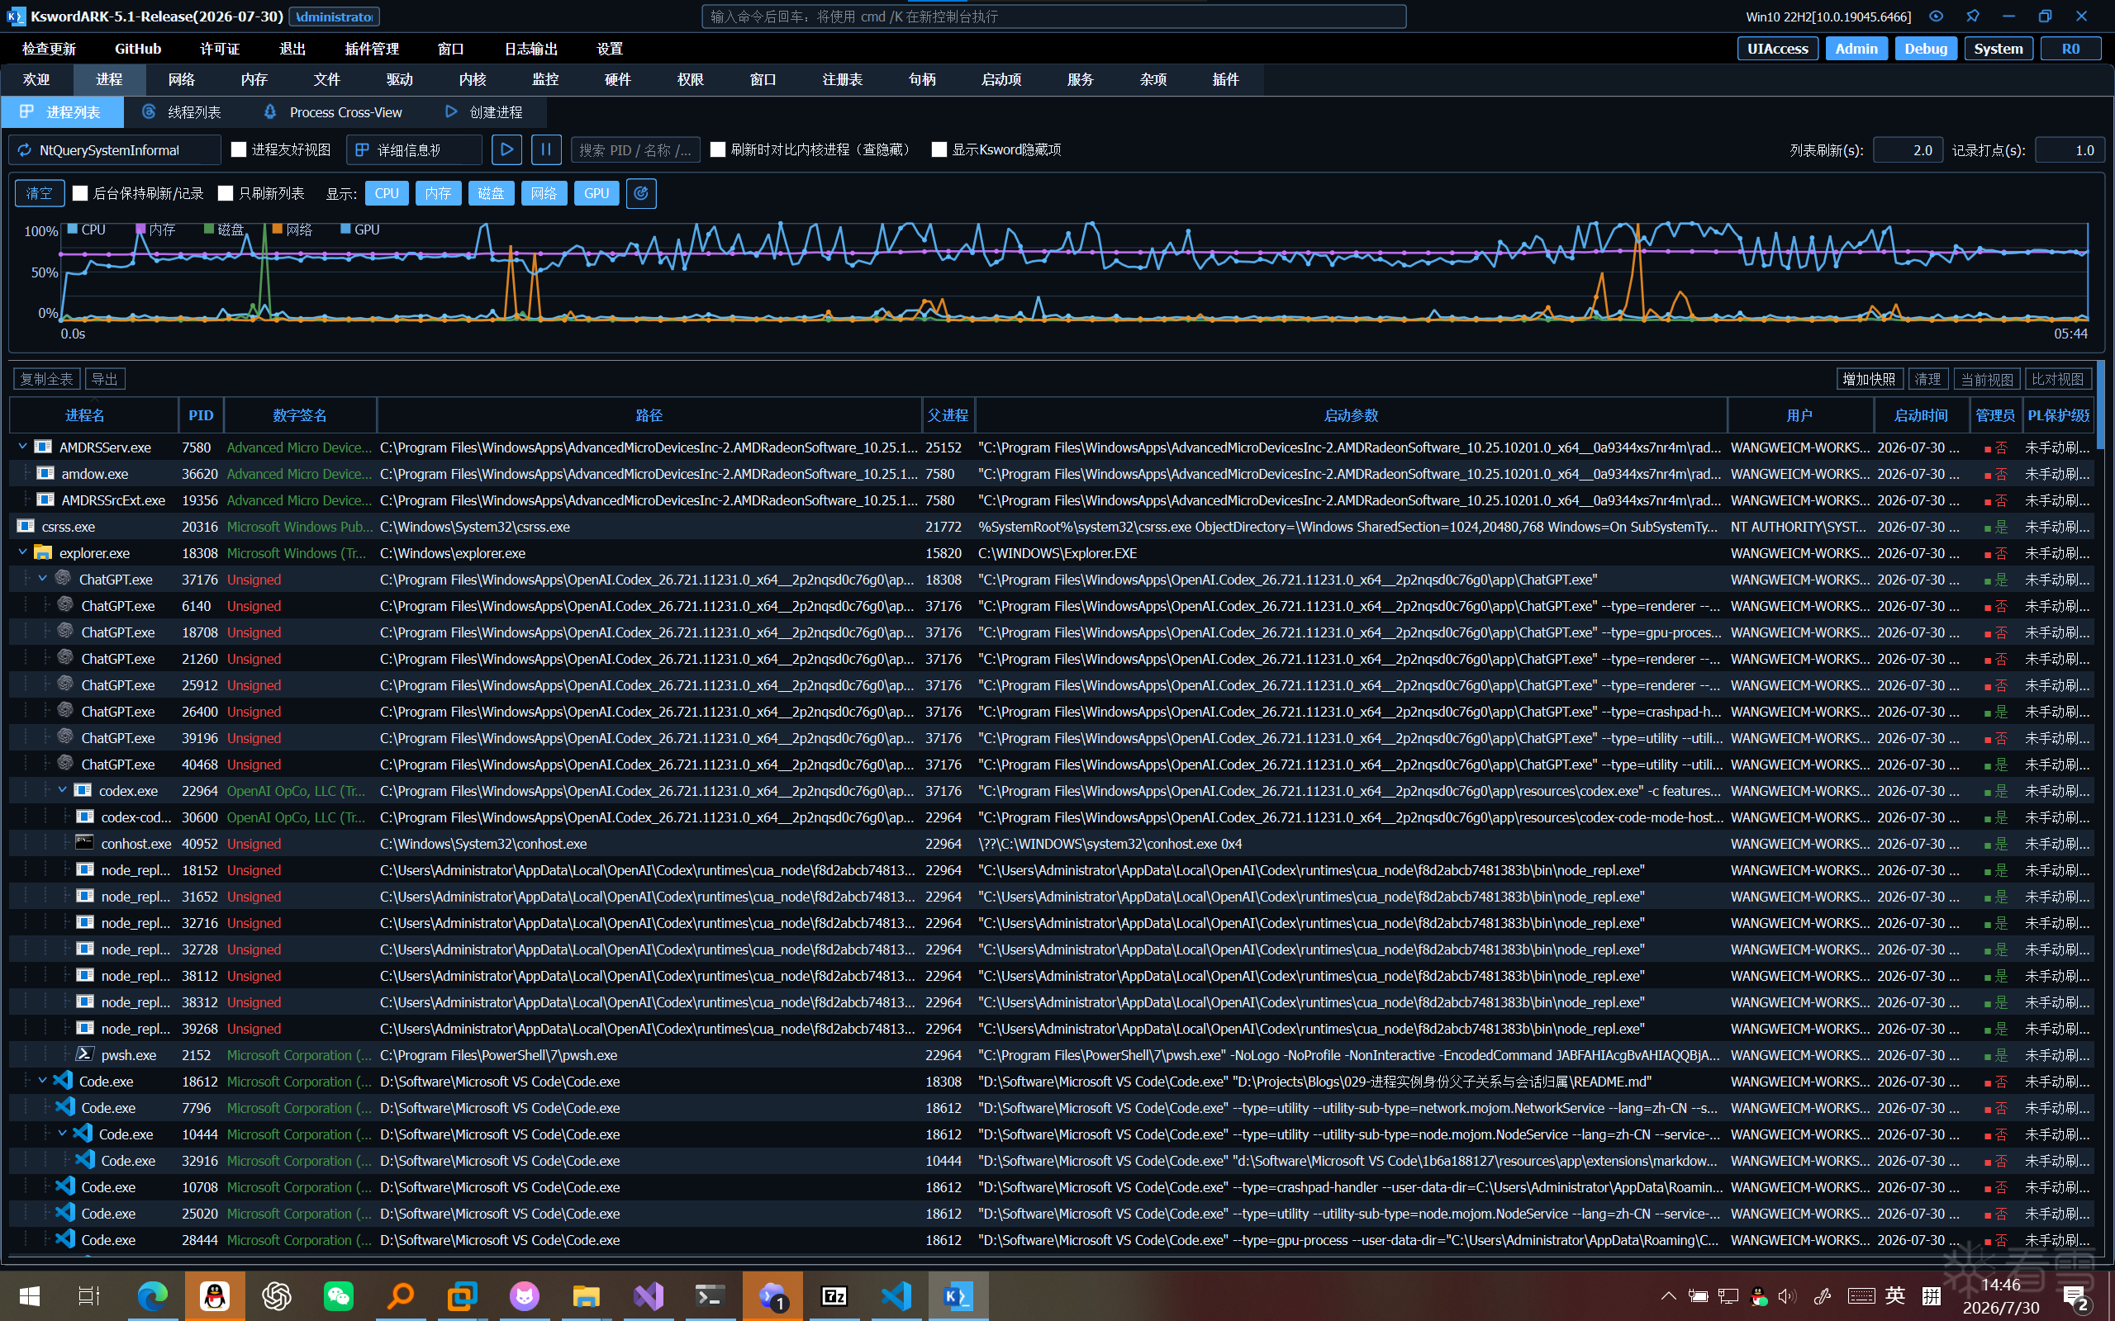Open the ChatGPT app from the taskbar
The height and width of the screenshot is (1321, 2115).
pyautogui.click(x=276, y=1295)
